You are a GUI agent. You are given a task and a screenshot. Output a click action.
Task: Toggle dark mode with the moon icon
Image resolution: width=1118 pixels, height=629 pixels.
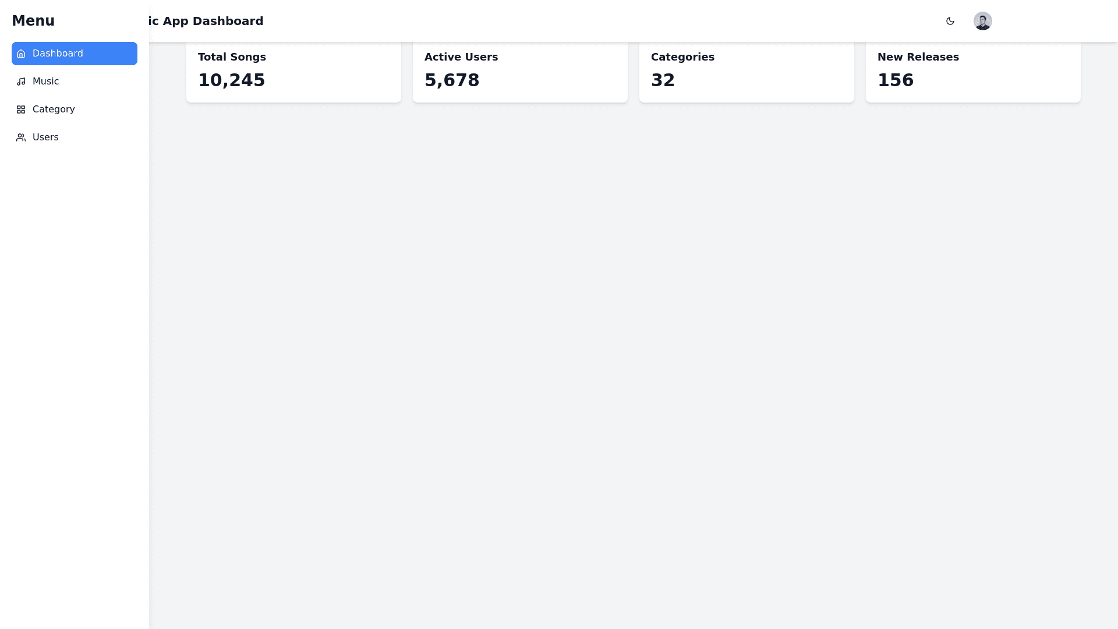click(950, 21)
